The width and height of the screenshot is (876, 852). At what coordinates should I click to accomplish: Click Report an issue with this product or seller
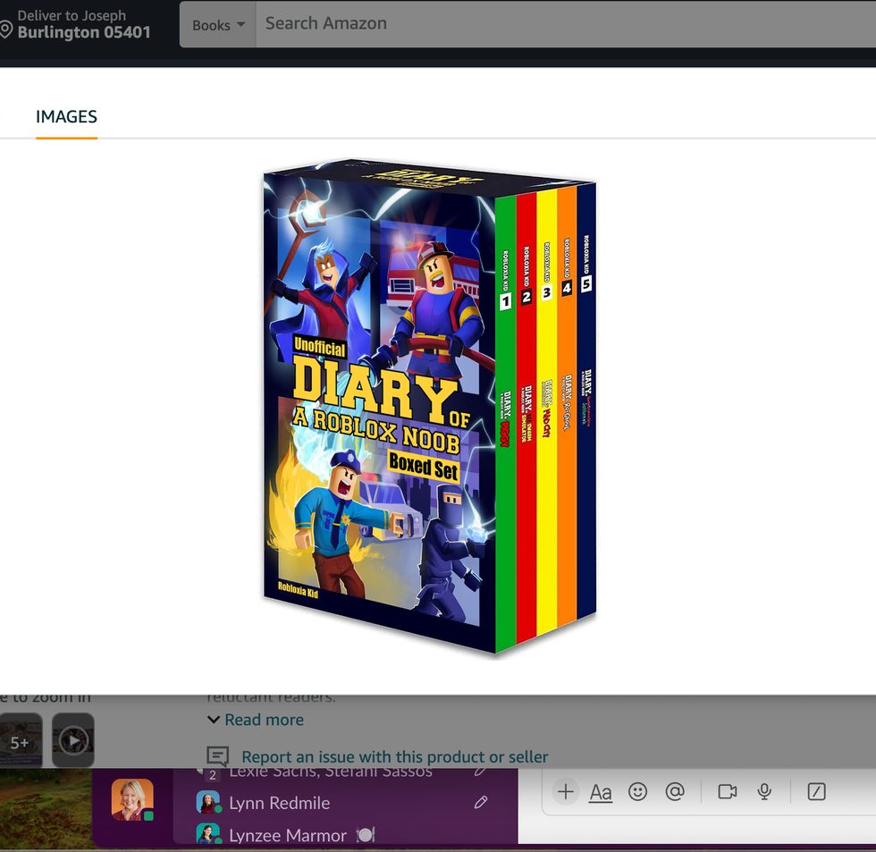coord(394,756)
